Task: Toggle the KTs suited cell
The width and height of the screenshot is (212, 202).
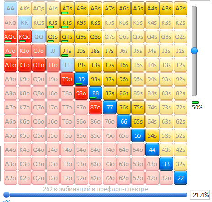Action: click(x=67, y=22)
